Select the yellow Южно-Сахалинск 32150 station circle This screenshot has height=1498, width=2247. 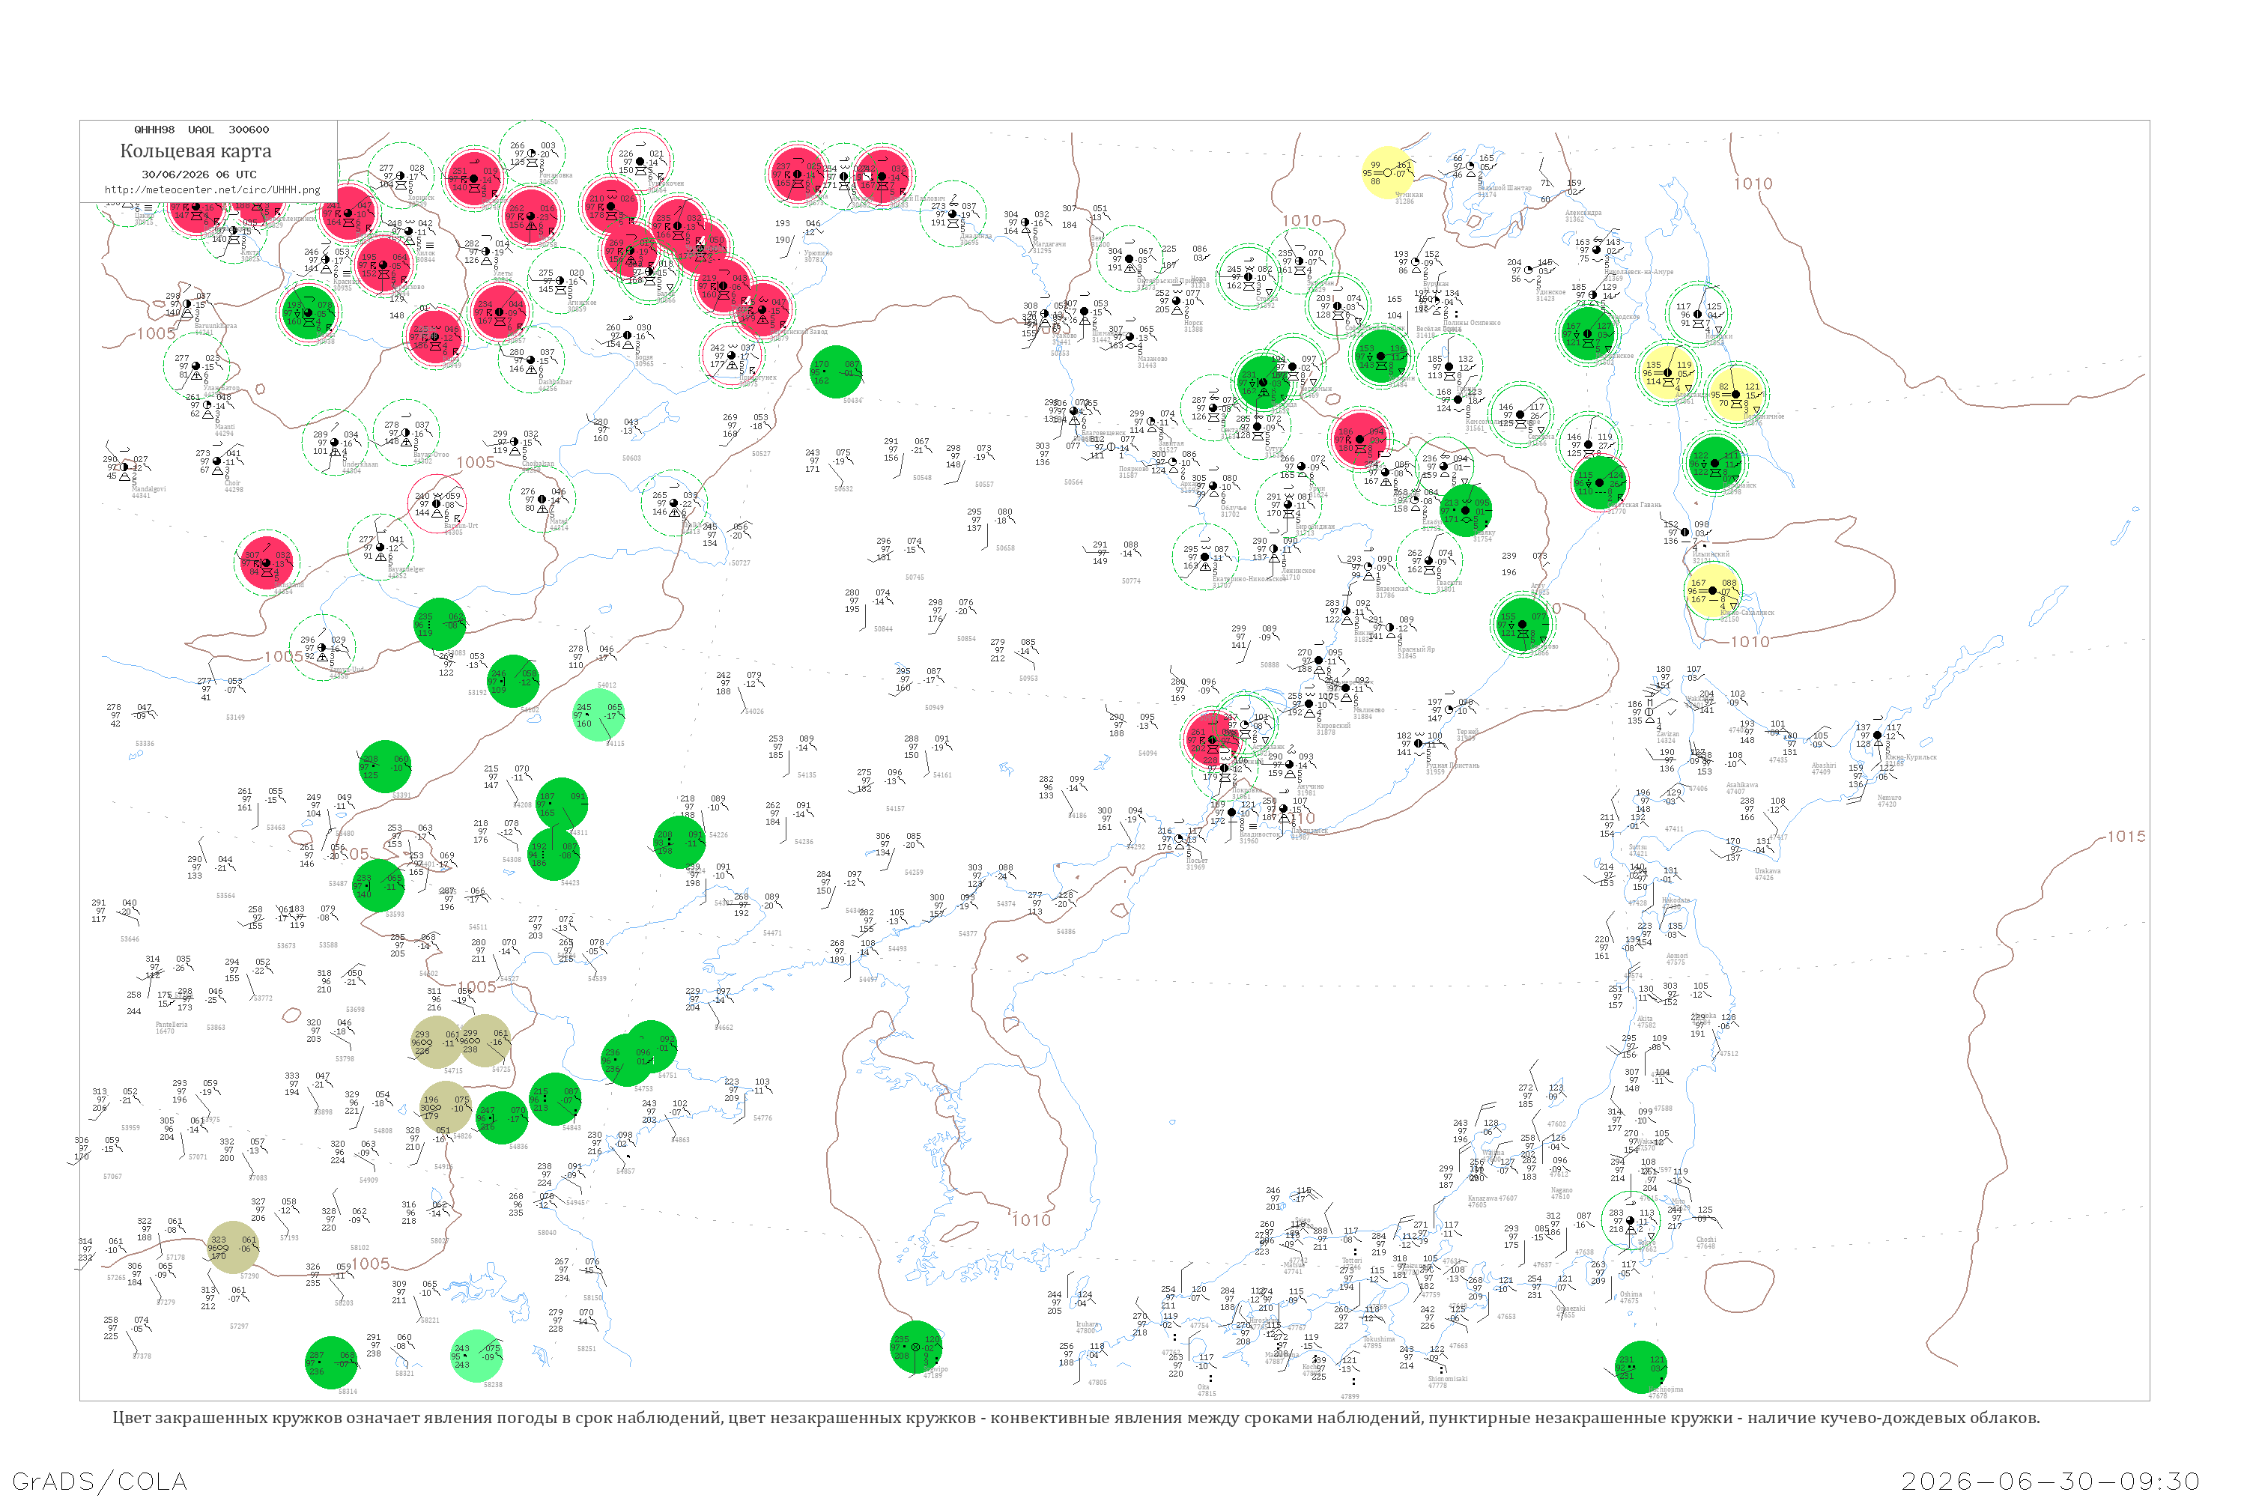[x=1711, y=590]
